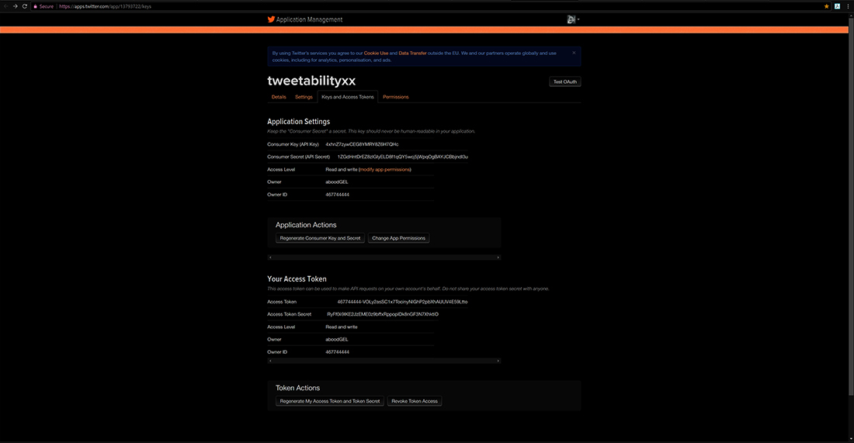Switch to the Permissions tab
This screenshot has height=443, width=854.
click(395, 97)
